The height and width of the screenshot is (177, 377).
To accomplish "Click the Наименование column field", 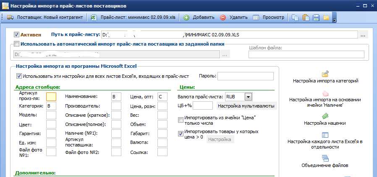I will [x=116, y=97].
